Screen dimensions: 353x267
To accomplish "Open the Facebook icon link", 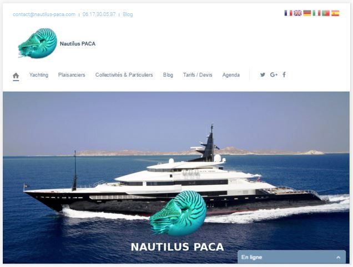I will pos(284,74).
